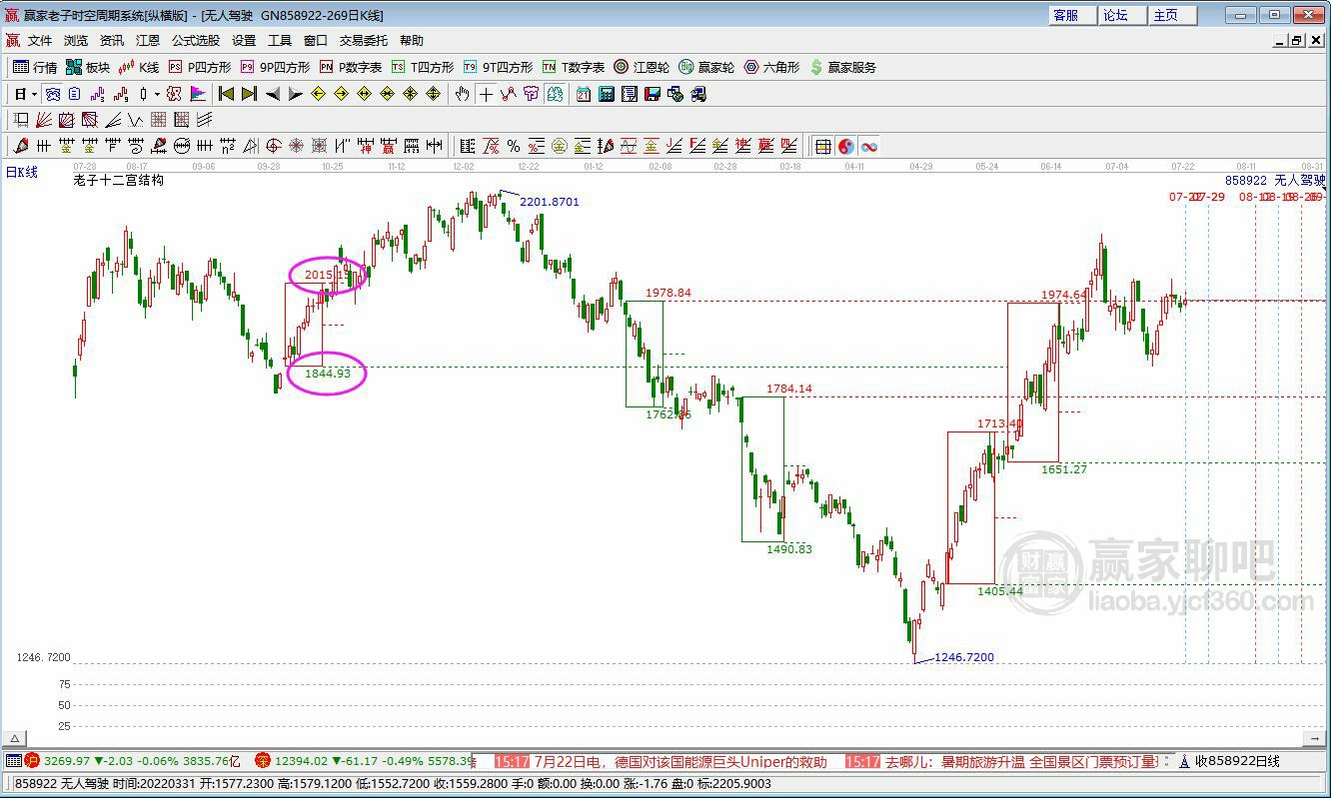Click the magenta flag chart icon
Viewport: 1331px width, 798px height.
click(198, 94)
